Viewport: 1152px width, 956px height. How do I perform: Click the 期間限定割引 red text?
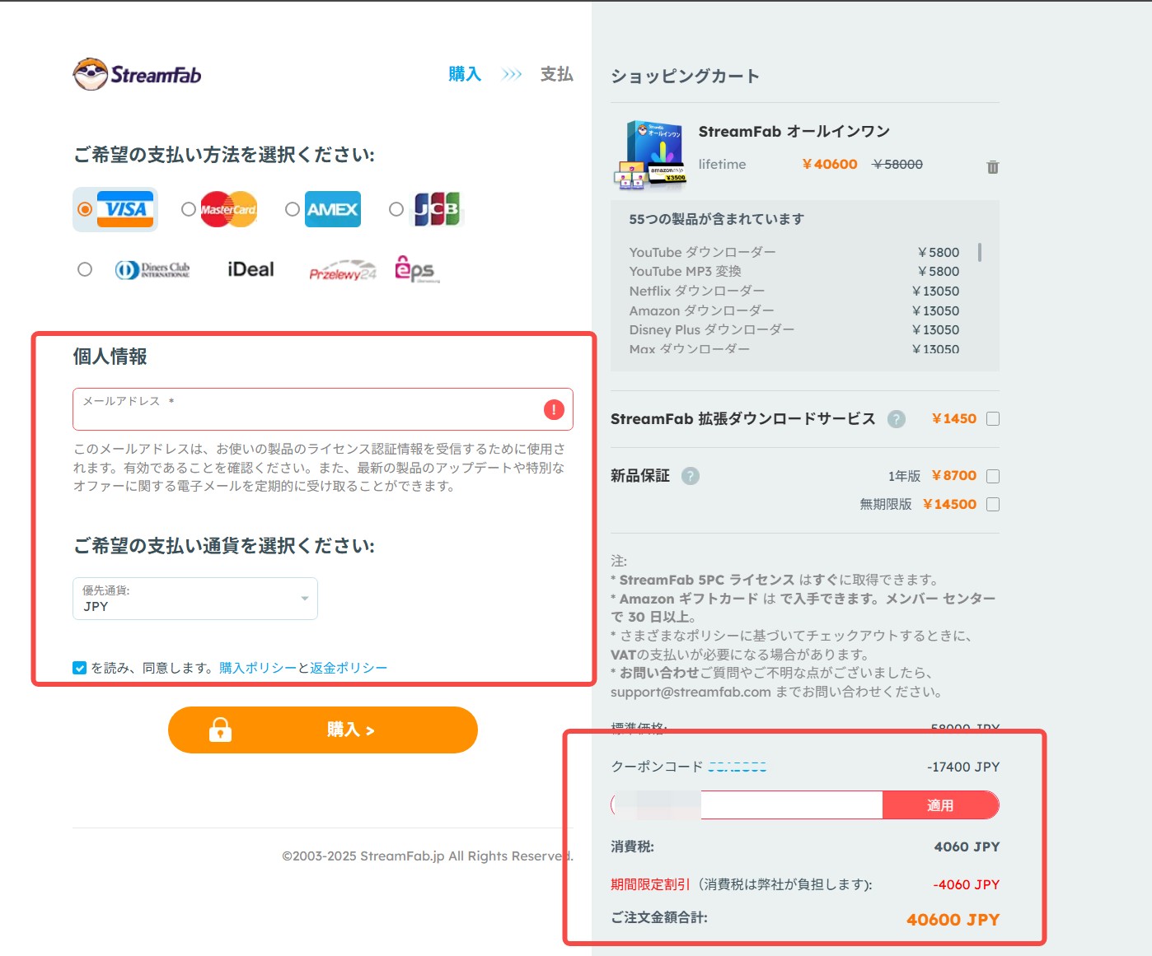click(x=650, y=884)
